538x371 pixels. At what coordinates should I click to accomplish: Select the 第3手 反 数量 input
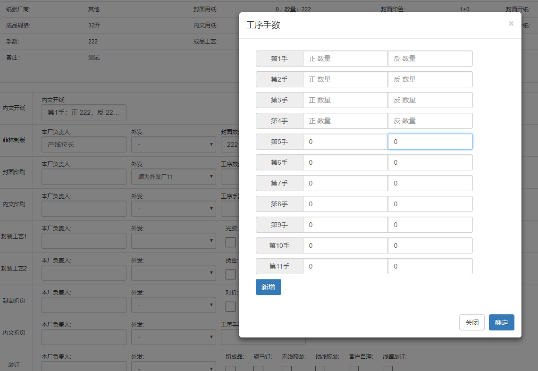[430, 100]
